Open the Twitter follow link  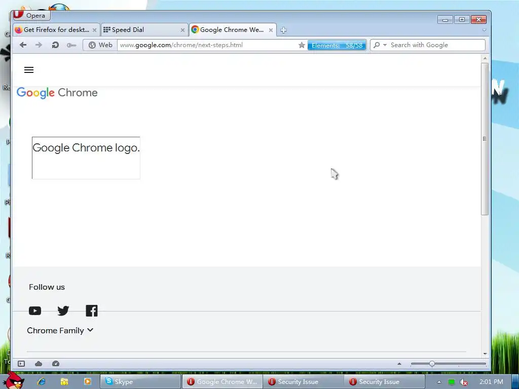63,310
